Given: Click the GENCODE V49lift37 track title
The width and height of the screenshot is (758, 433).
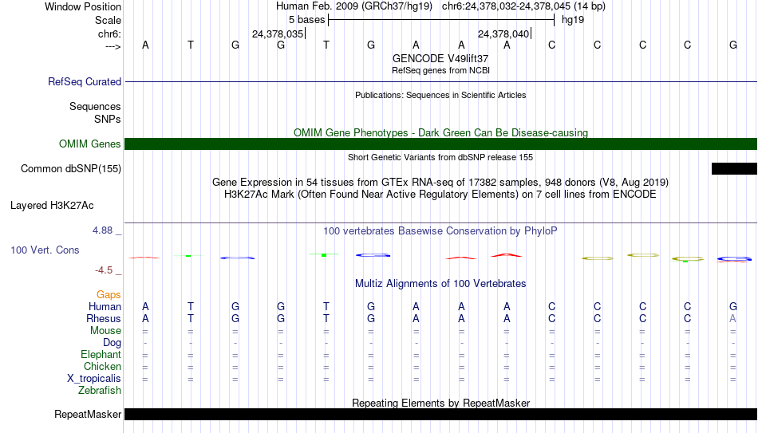Looking at the screenshot, I should [440, 58].
